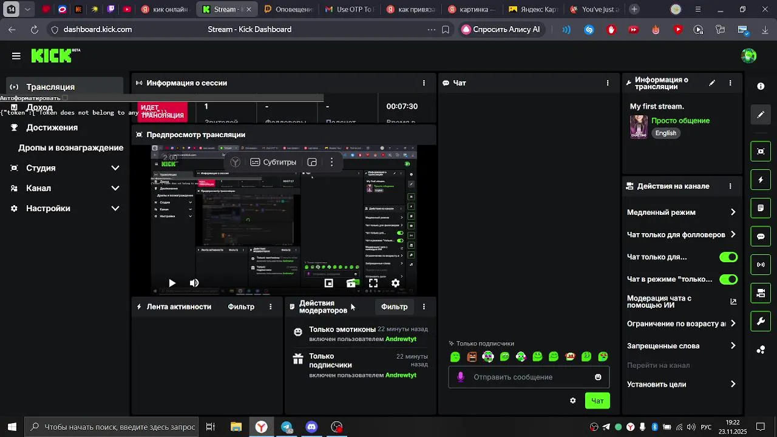Select the brown angry emote in the chat row

(x=472, y=357)
